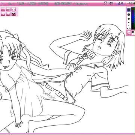The width and height of the screenshot is (135, 135).
Task: Click the pink lips icon
Action: point(129,33)
